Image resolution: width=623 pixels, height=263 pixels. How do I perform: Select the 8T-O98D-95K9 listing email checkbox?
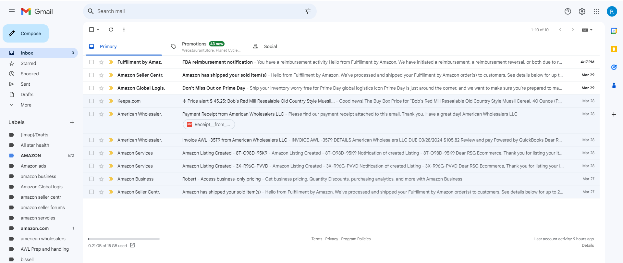92,153
